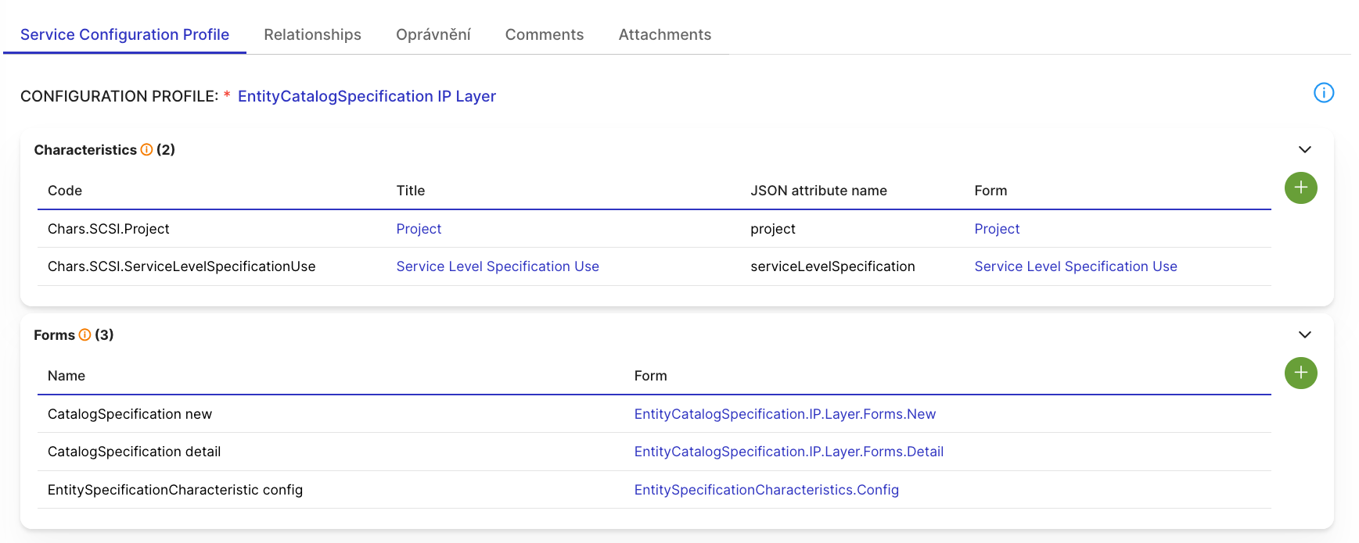The width and height of the screenshot is (1359, 543).
Task: Click the orange info icon beside Forms
Action: click(x=84, y=335)
